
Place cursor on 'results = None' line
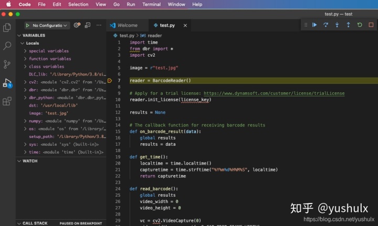[x=148, y=112]
